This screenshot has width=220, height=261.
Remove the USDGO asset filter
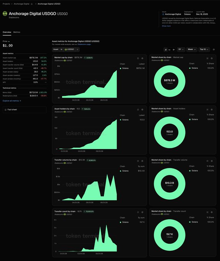pos(77,50)
